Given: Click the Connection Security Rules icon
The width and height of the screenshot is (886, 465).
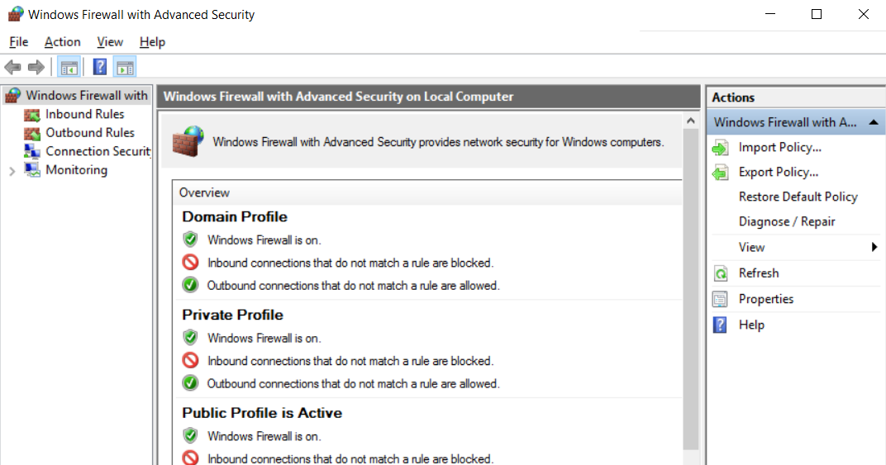Looking at the screenshot, I should [x=32, y=151].
